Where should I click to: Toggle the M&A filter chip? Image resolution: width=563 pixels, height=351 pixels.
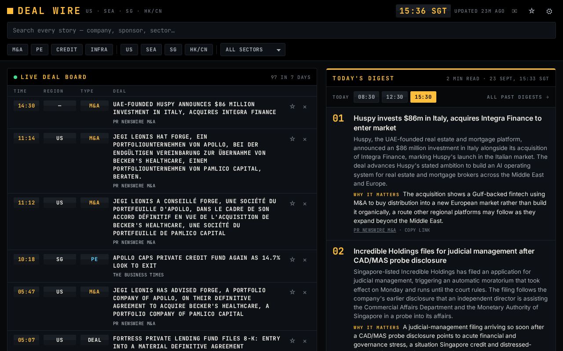click(18, 50)
